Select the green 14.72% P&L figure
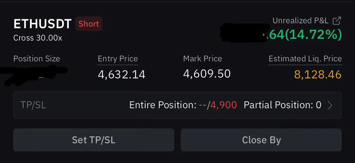Image resolution: width=355 pixels, height=163 pixels. 313,35
